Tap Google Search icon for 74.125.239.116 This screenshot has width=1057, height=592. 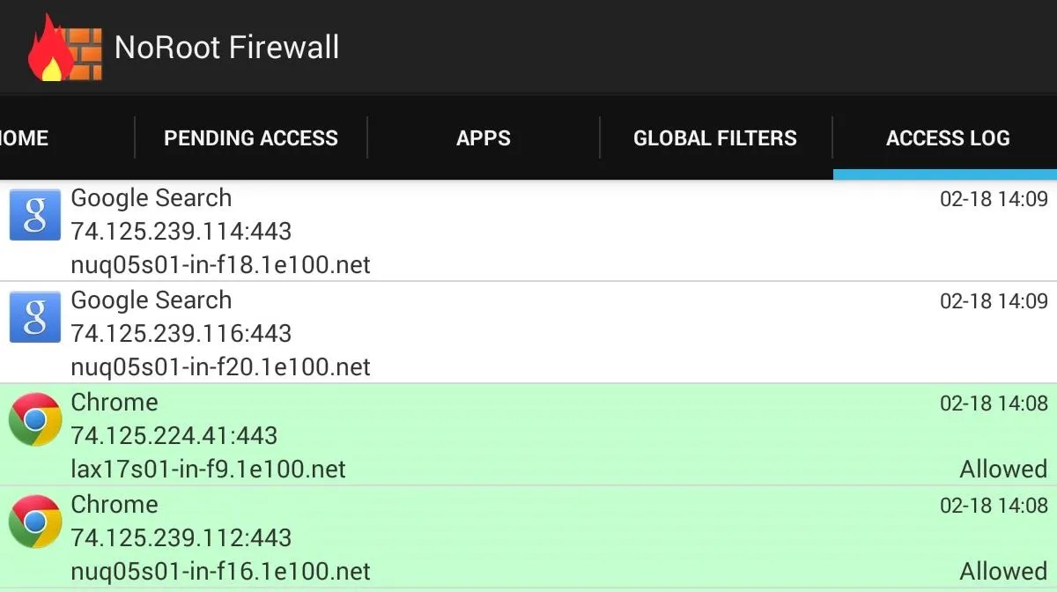click(x=35, y=316)
